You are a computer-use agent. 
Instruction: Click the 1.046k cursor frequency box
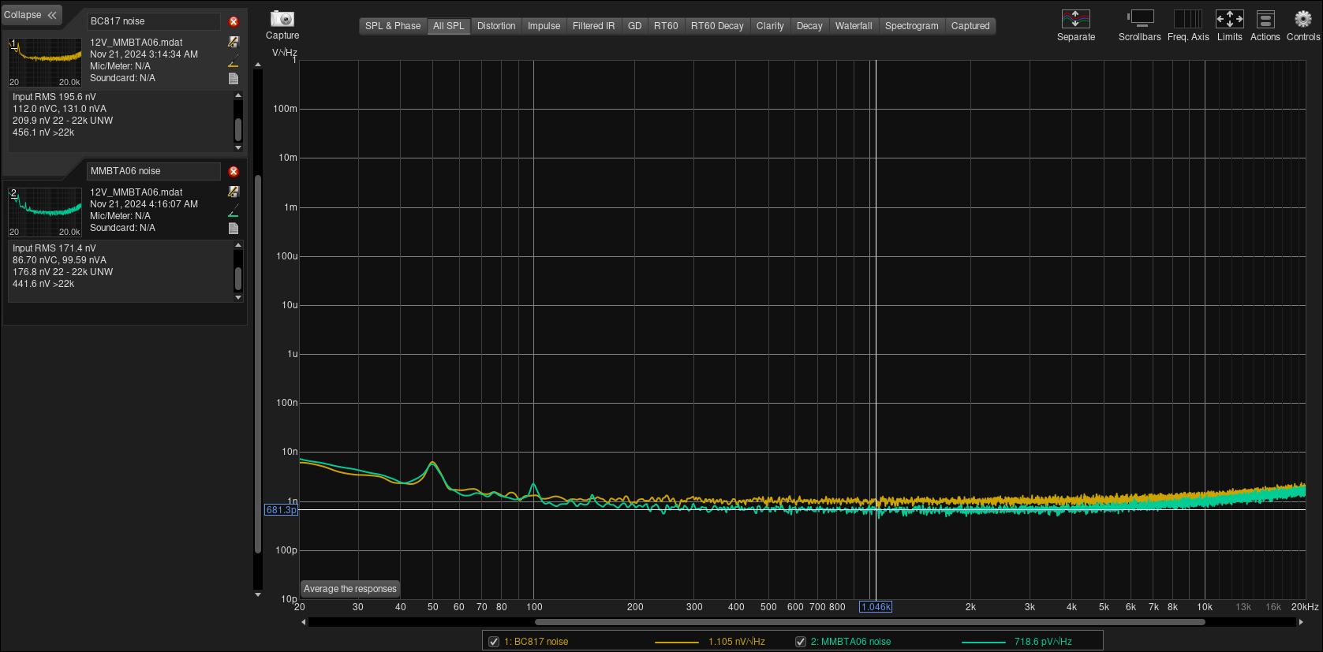[876, 607]
